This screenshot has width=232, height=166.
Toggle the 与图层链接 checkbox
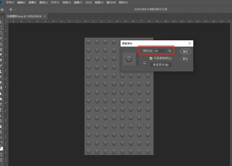tap(151, 58)
